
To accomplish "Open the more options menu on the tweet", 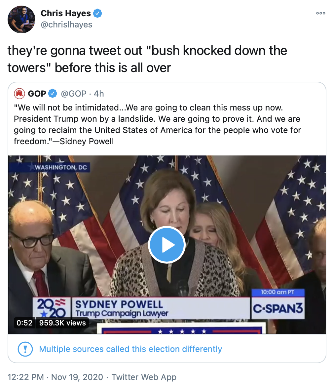I will 320,14.
